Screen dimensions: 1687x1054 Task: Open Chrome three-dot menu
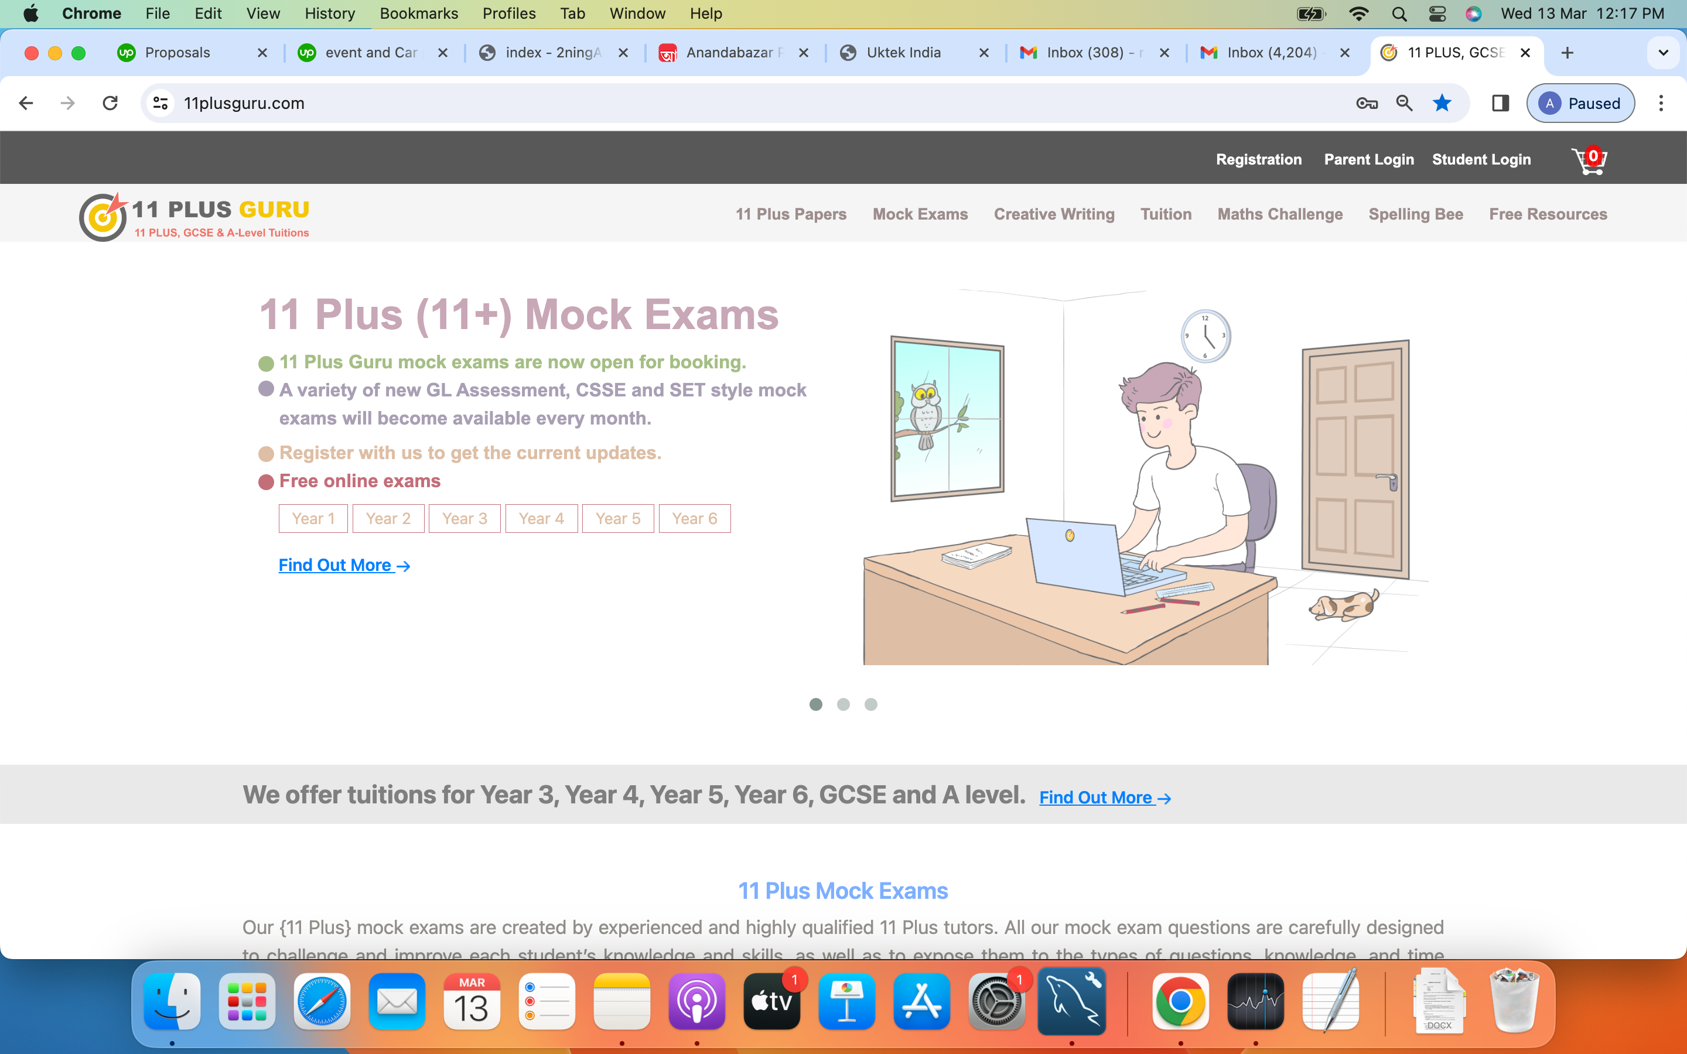tap(1661, 103)
